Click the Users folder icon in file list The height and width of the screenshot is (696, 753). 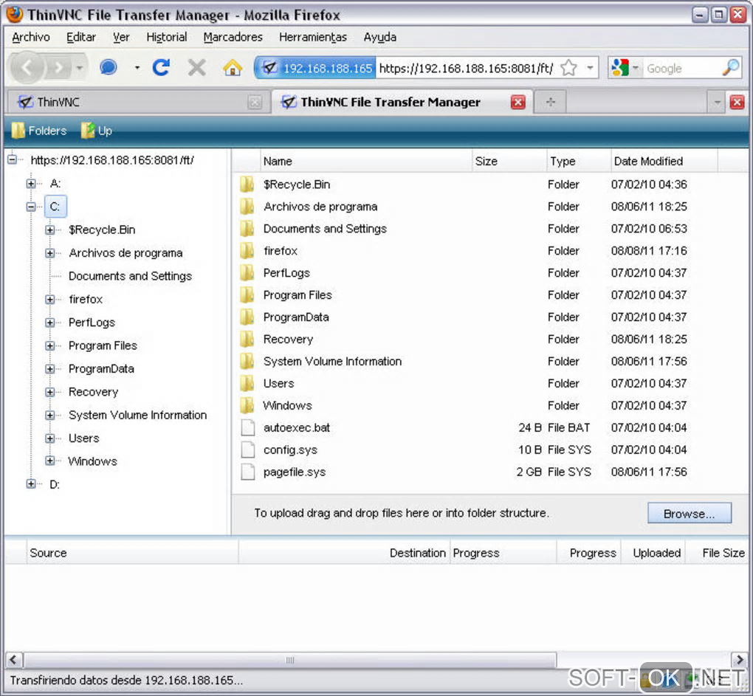[x=247, y=383]
